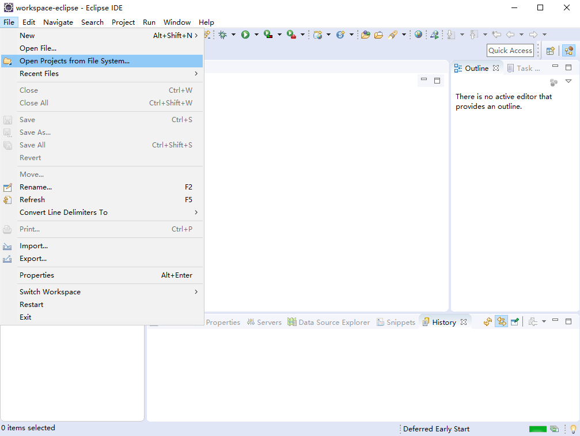The width and height of the screenshot is (580, 436).
Task: Open the Forward history dropdown arrow
Action: coord(544,35)
